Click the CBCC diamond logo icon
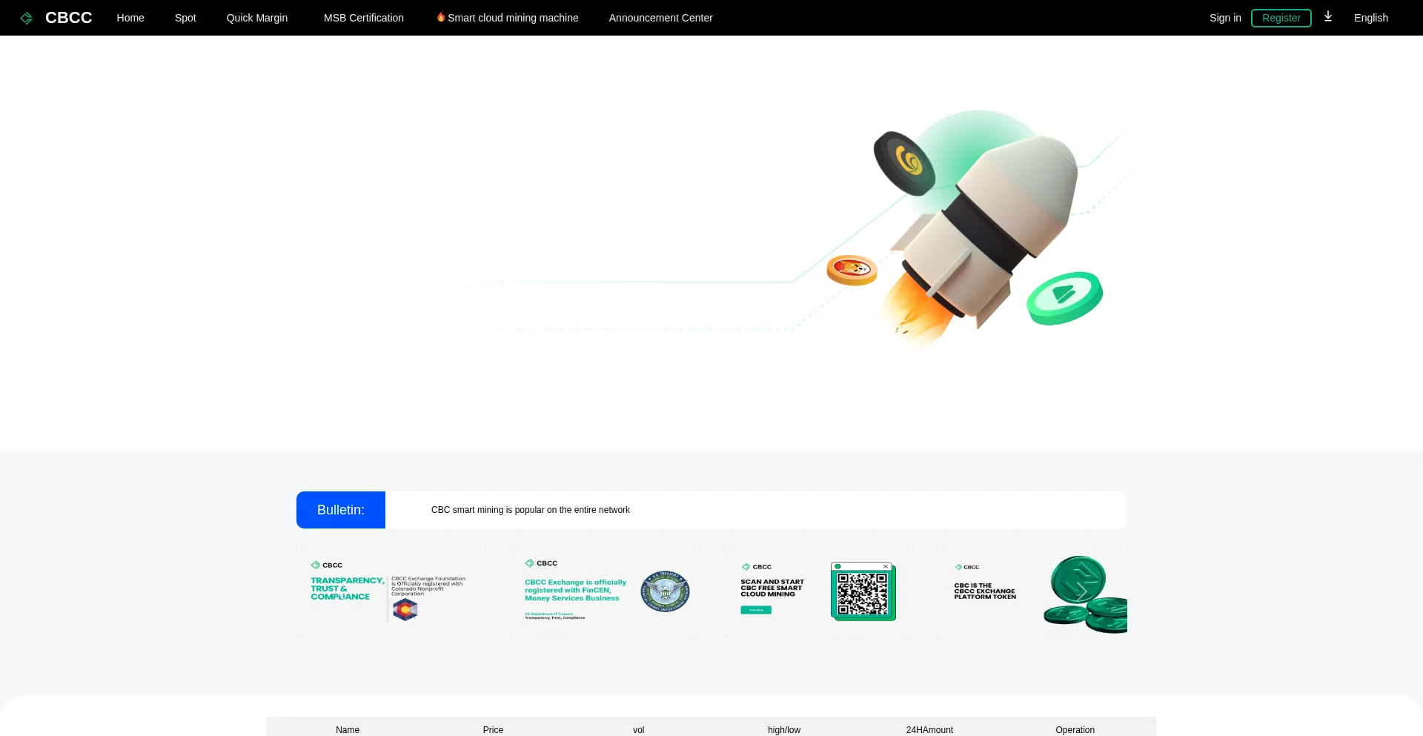Image resolution: width=1423 pixels, height=736 pixels. 26,18
